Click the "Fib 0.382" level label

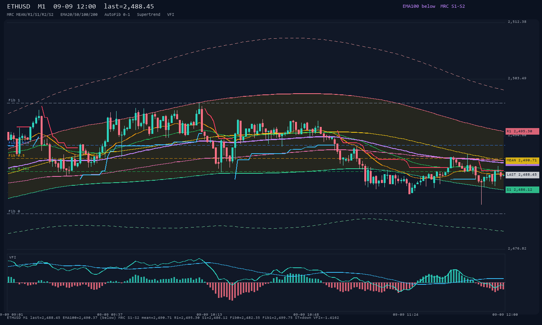tap(19, 169)
